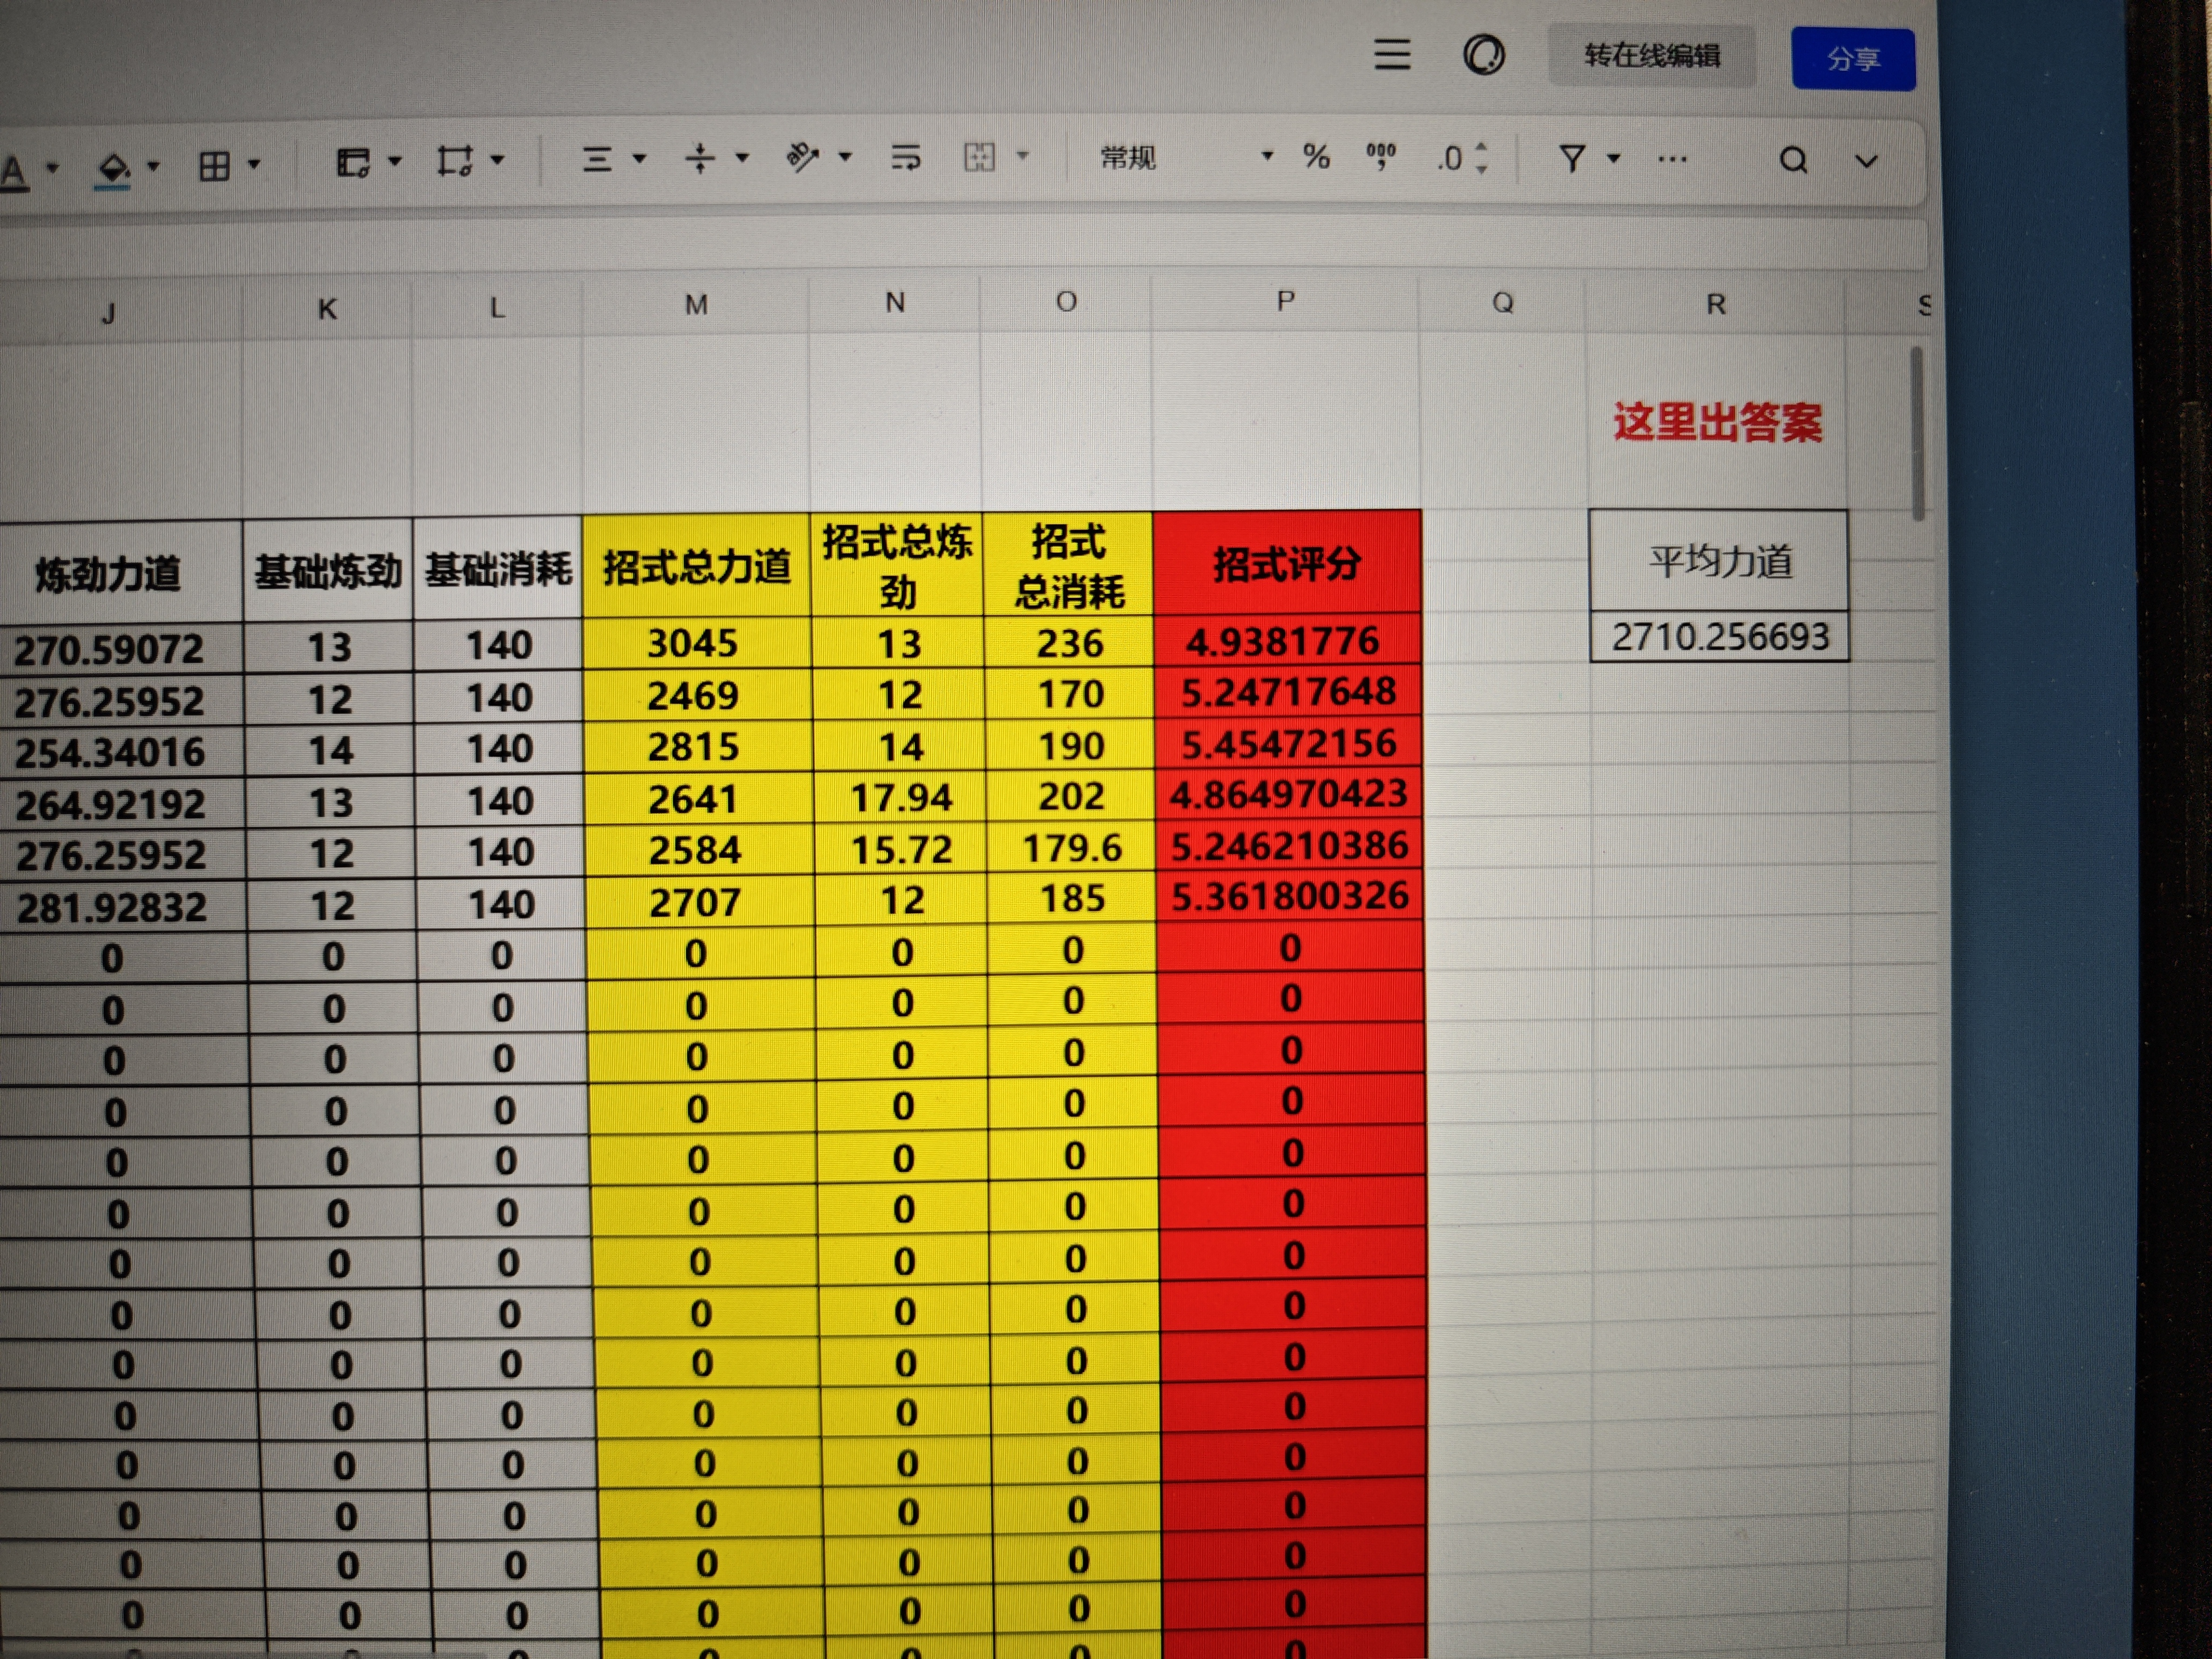This screenshot has width=2212, height=1659.
Task: Open the 常规 number format dropdown
Action: click(x=1186, y=157)
